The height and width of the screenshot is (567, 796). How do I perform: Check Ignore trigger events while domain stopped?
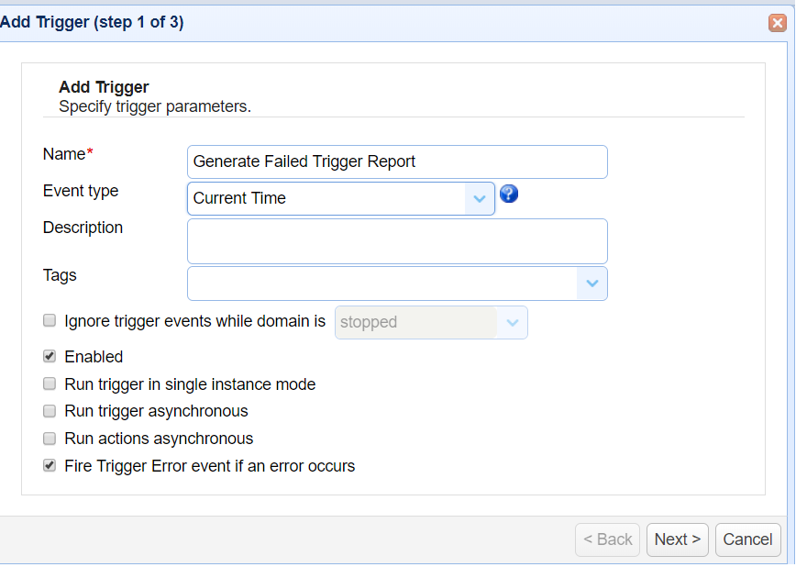pyautogui.click(x=50, y=320)
